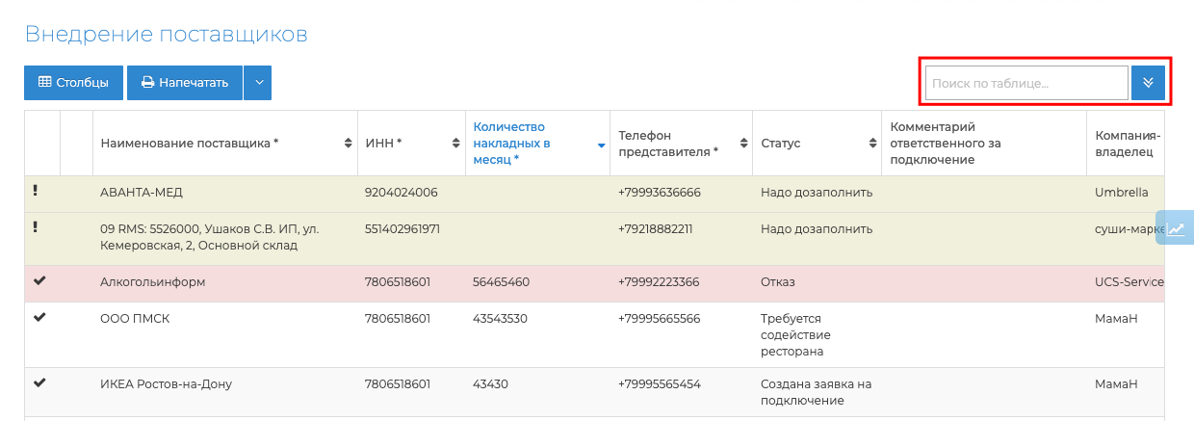Click the exclamation icon for 09 RMS row
This screenshot has height=421, width=1194.
(36, 227)
